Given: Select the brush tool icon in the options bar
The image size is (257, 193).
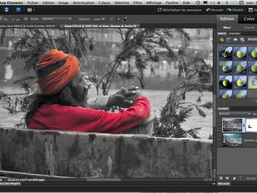Looking at the screenshot, I should [125, 19].
